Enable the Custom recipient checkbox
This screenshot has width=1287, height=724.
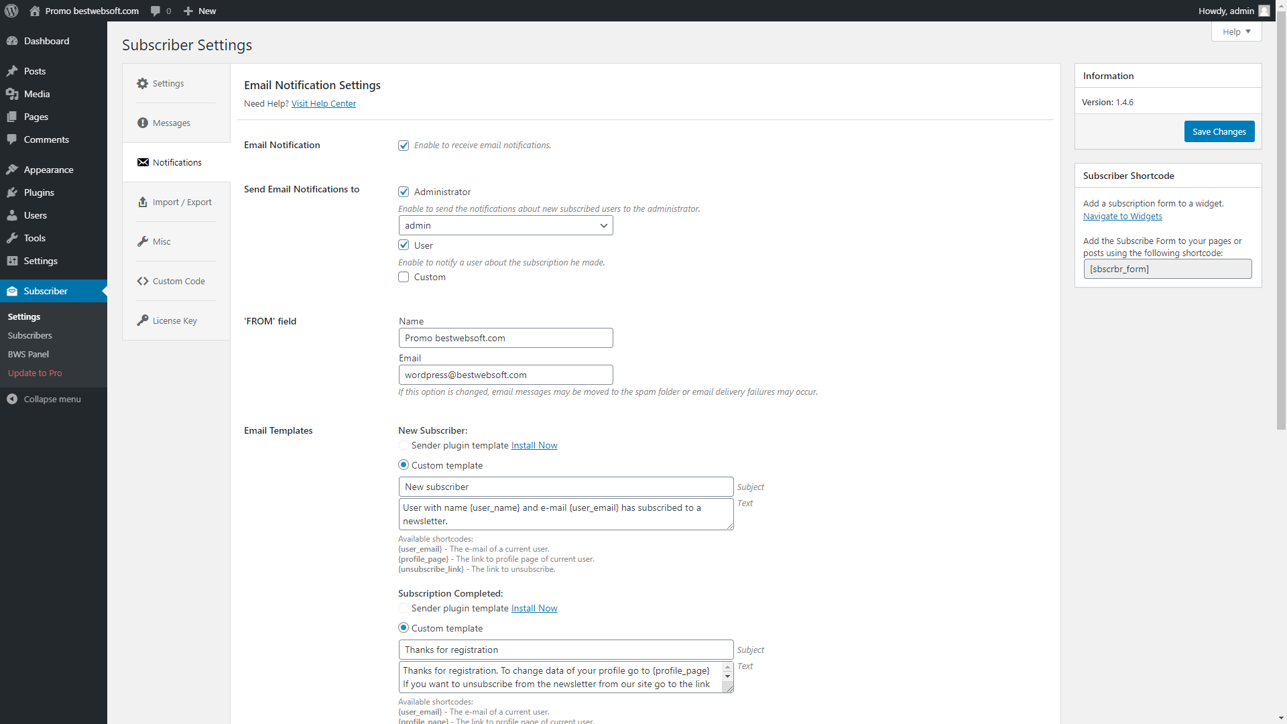pos(404,277)
